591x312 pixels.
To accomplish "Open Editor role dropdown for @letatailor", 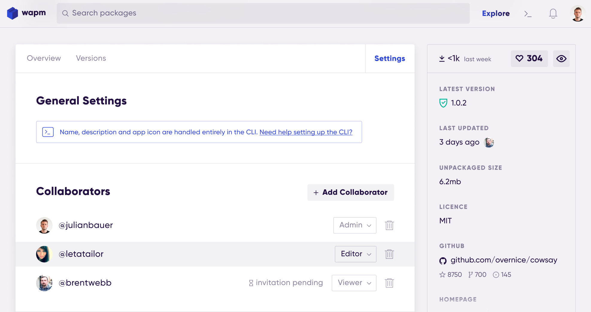I will (355, 254).
